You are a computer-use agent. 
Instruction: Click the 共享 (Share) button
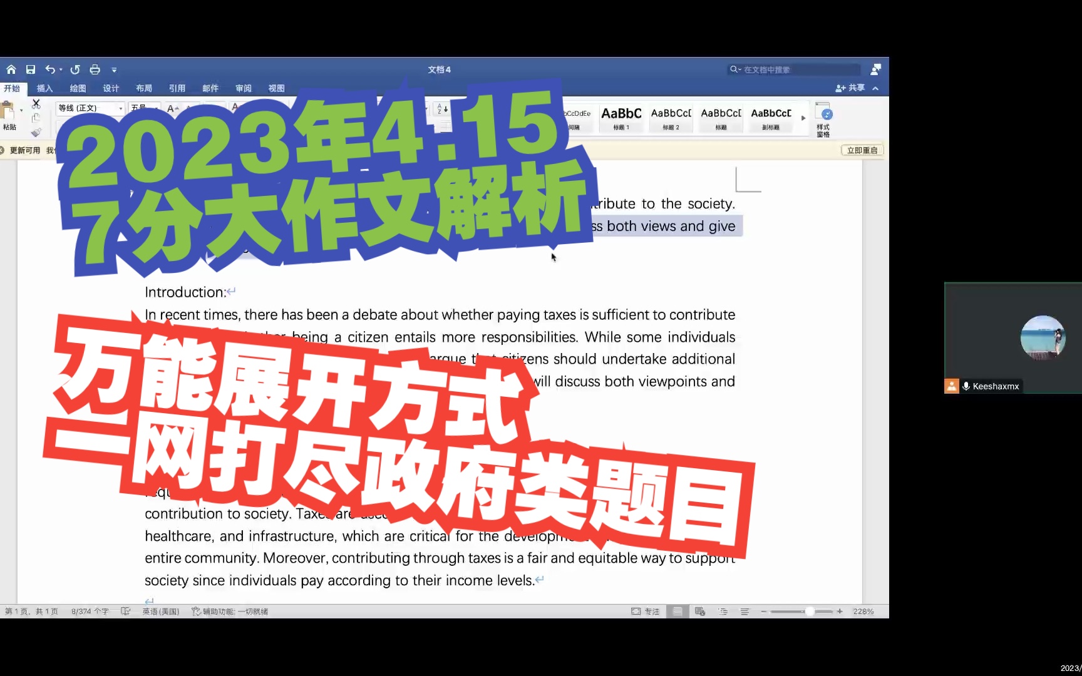click(850, 88)
